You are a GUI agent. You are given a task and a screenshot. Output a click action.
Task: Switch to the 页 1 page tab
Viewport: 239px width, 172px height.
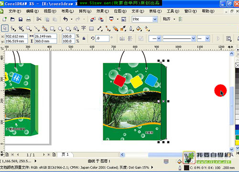click(65, 154)
